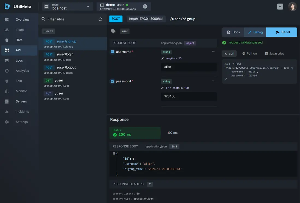Image resolution: width=300 pixels, height=203 pixels.
Task: Open the Test section in the sidebar
Action: [19, 81]
